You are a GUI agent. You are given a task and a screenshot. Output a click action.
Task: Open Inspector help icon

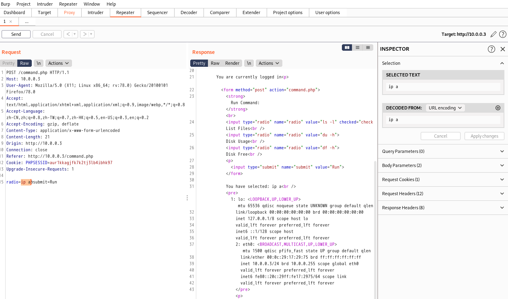(492, 49)
